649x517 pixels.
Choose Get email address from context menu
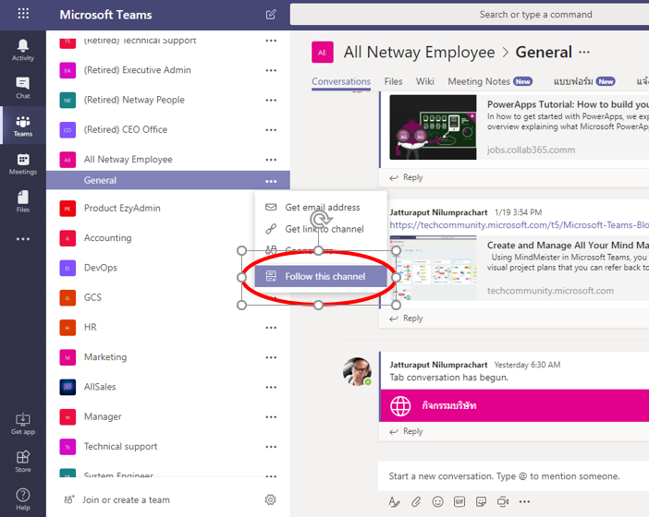(x=322, y=208)
